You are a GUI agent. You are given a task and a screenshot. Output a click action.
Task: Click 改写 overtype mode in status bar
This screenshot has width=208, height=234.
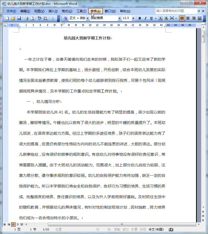click(143, 229)
